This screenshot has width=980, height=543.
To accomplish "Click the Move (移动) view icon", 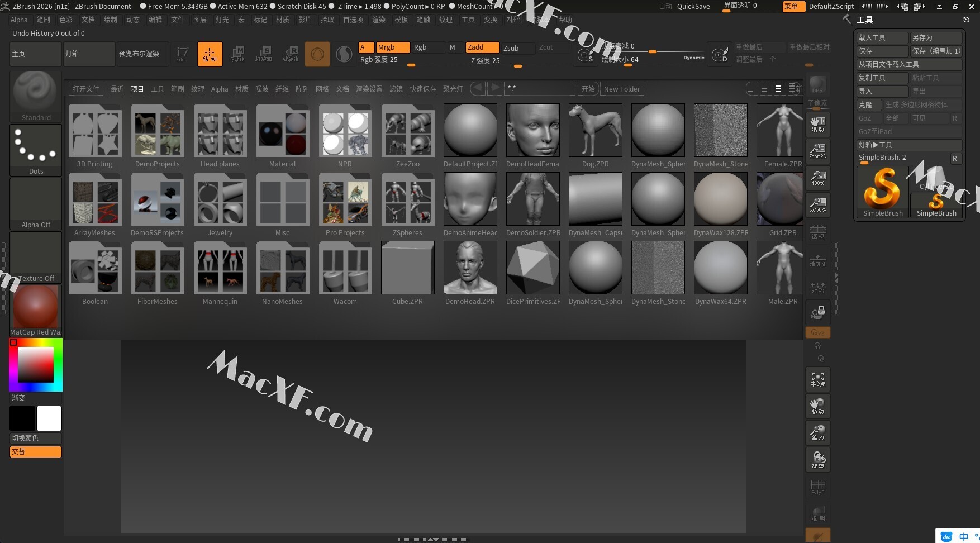I will (x=817, y=406).
